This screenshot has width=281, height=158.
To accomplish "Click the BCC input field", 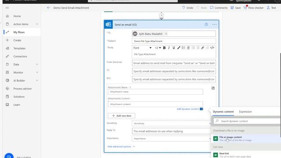I will click(x=174, y=79).
